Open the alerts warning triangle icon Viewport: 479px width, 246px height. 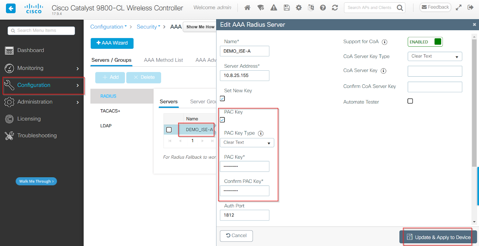(274, 8)
